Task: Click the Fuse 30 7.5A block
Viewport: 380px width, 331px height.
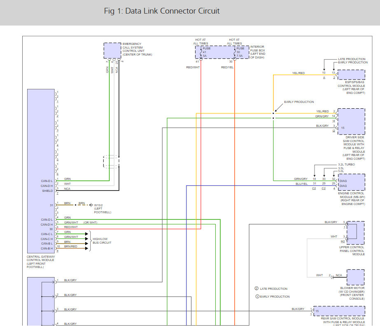Action: pos(242,52)
